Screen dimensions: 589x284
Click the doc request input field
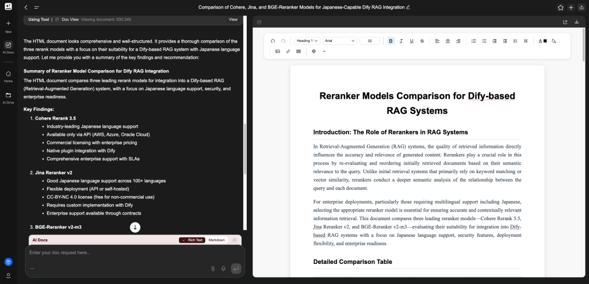click(135, 253)
